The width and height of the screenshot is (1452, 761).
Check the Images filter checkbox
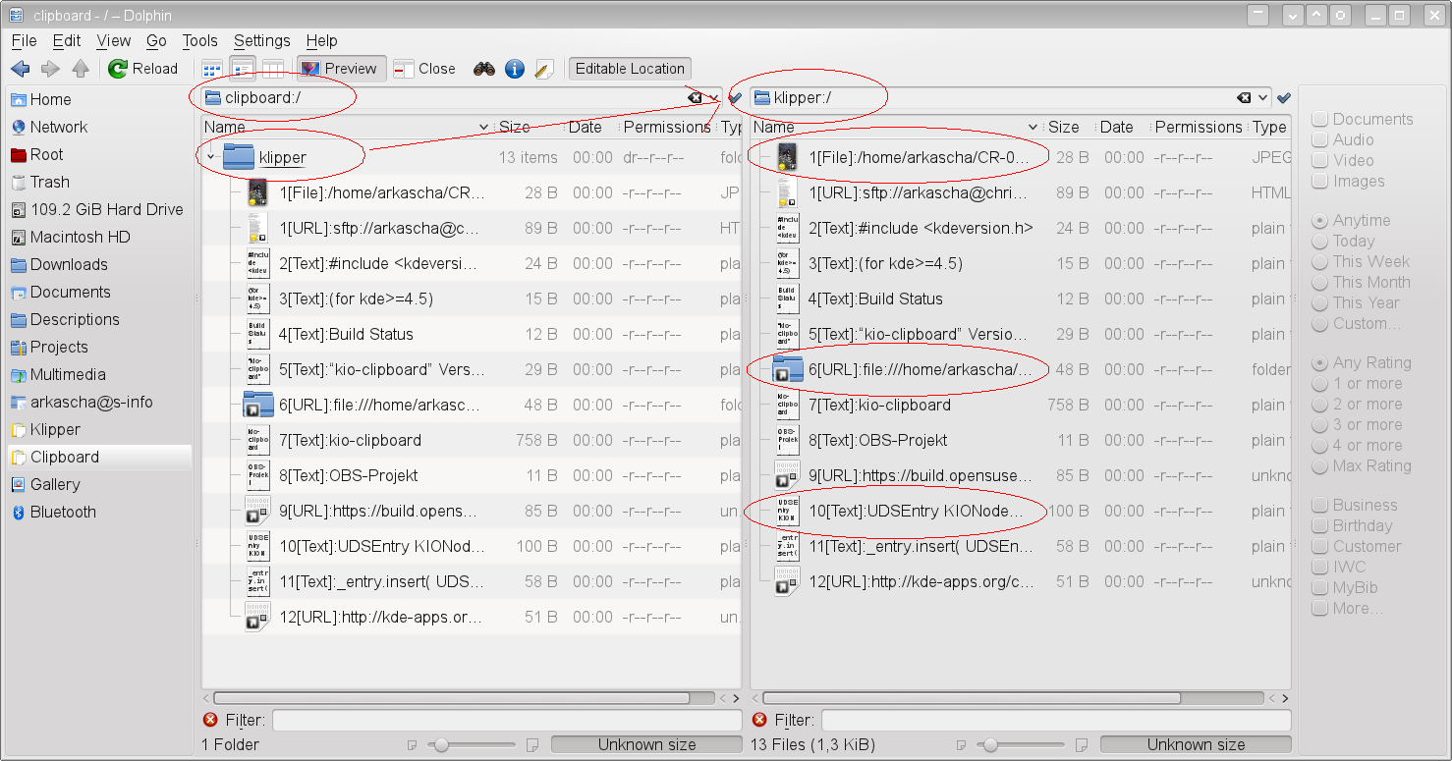pyautogui.click(x=1320, y=182)
